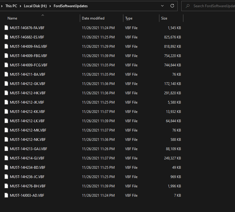Click the Type column header

(x=129, y=18)
